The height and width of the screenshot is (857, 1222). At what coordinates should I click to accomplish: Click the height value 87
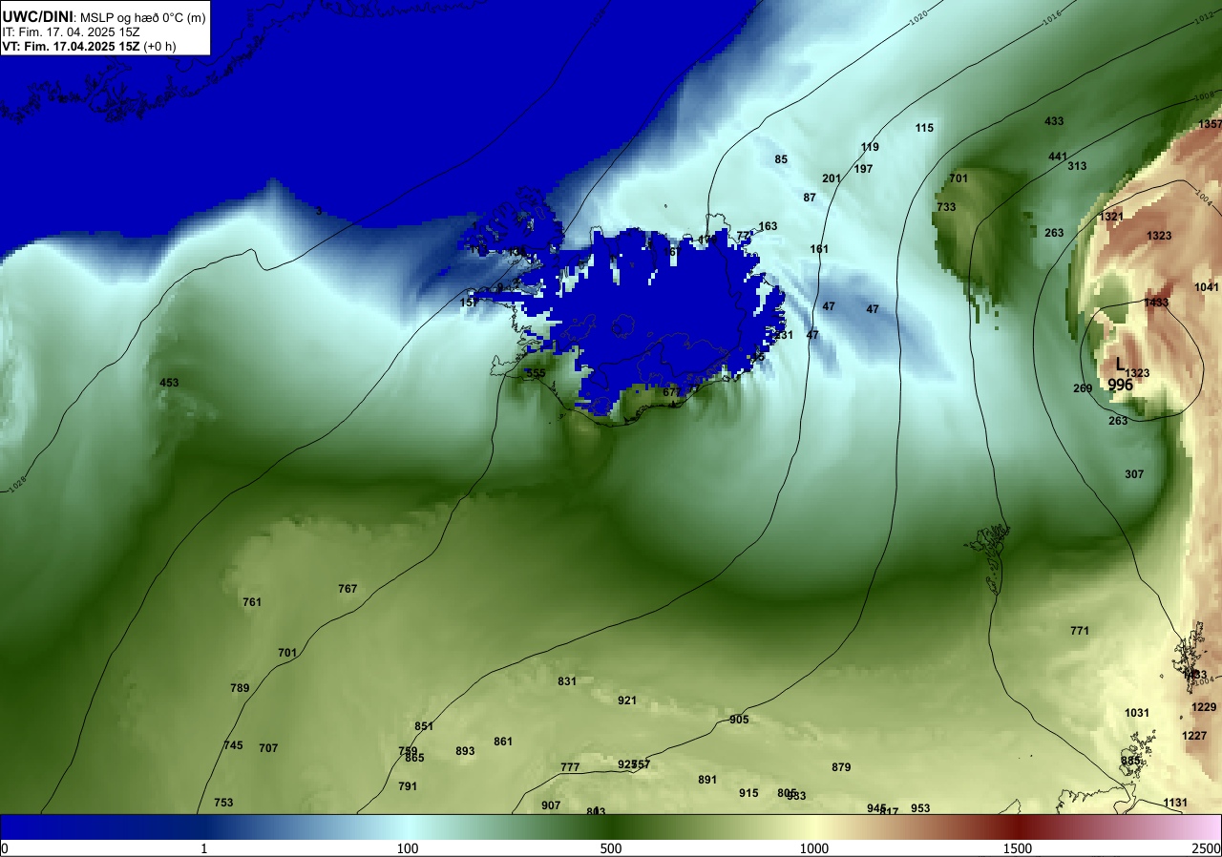pyautogui.click(x=810, y=198)
